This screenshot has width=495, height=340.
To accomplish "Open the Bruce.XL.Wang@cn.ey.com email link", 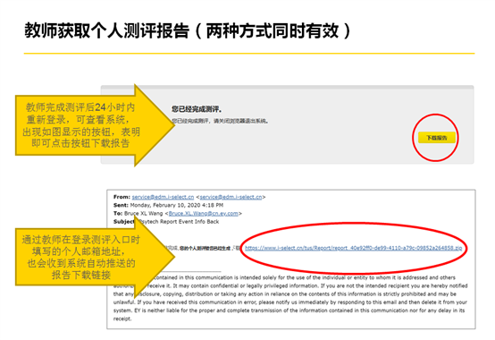I will [204, 213].
